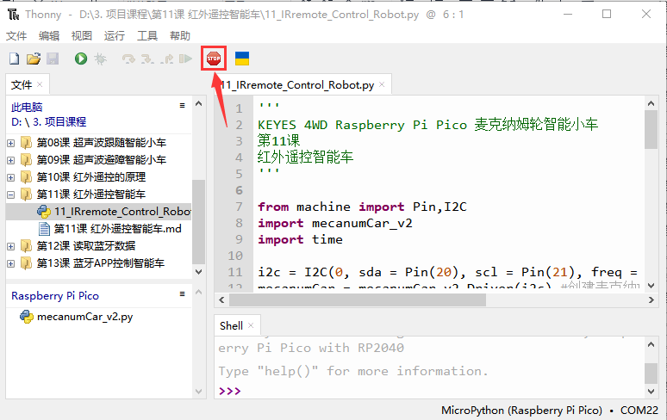Expand the 第10课 红外遥控的原理 folder
The image size is (667, 420).
coord(11,177)
